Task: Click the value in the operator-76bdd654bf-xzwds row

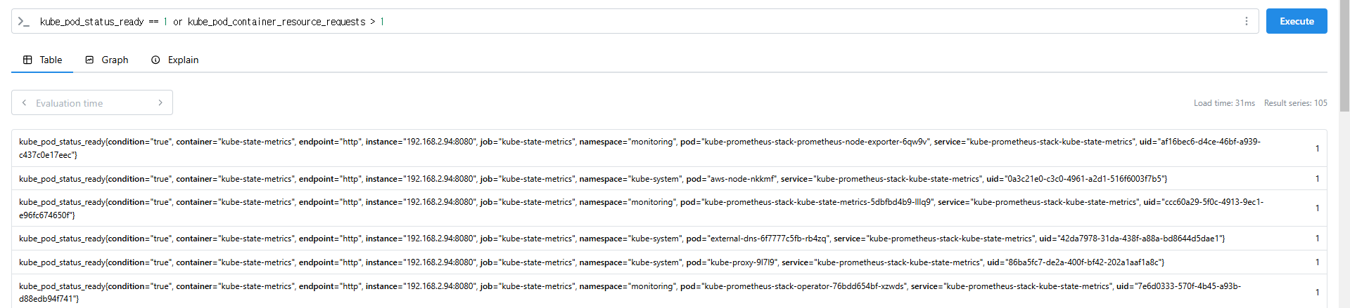Action: click(x=1317, y=293)
